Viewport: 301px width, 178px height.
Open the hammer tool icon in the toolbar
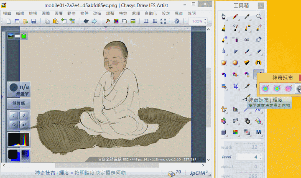coord(108,21)
